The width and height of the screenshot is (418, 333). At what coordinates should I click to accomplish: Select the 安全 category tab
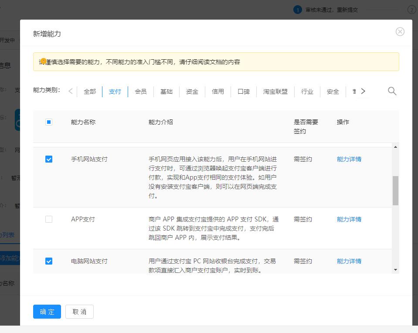click(333, 92)
